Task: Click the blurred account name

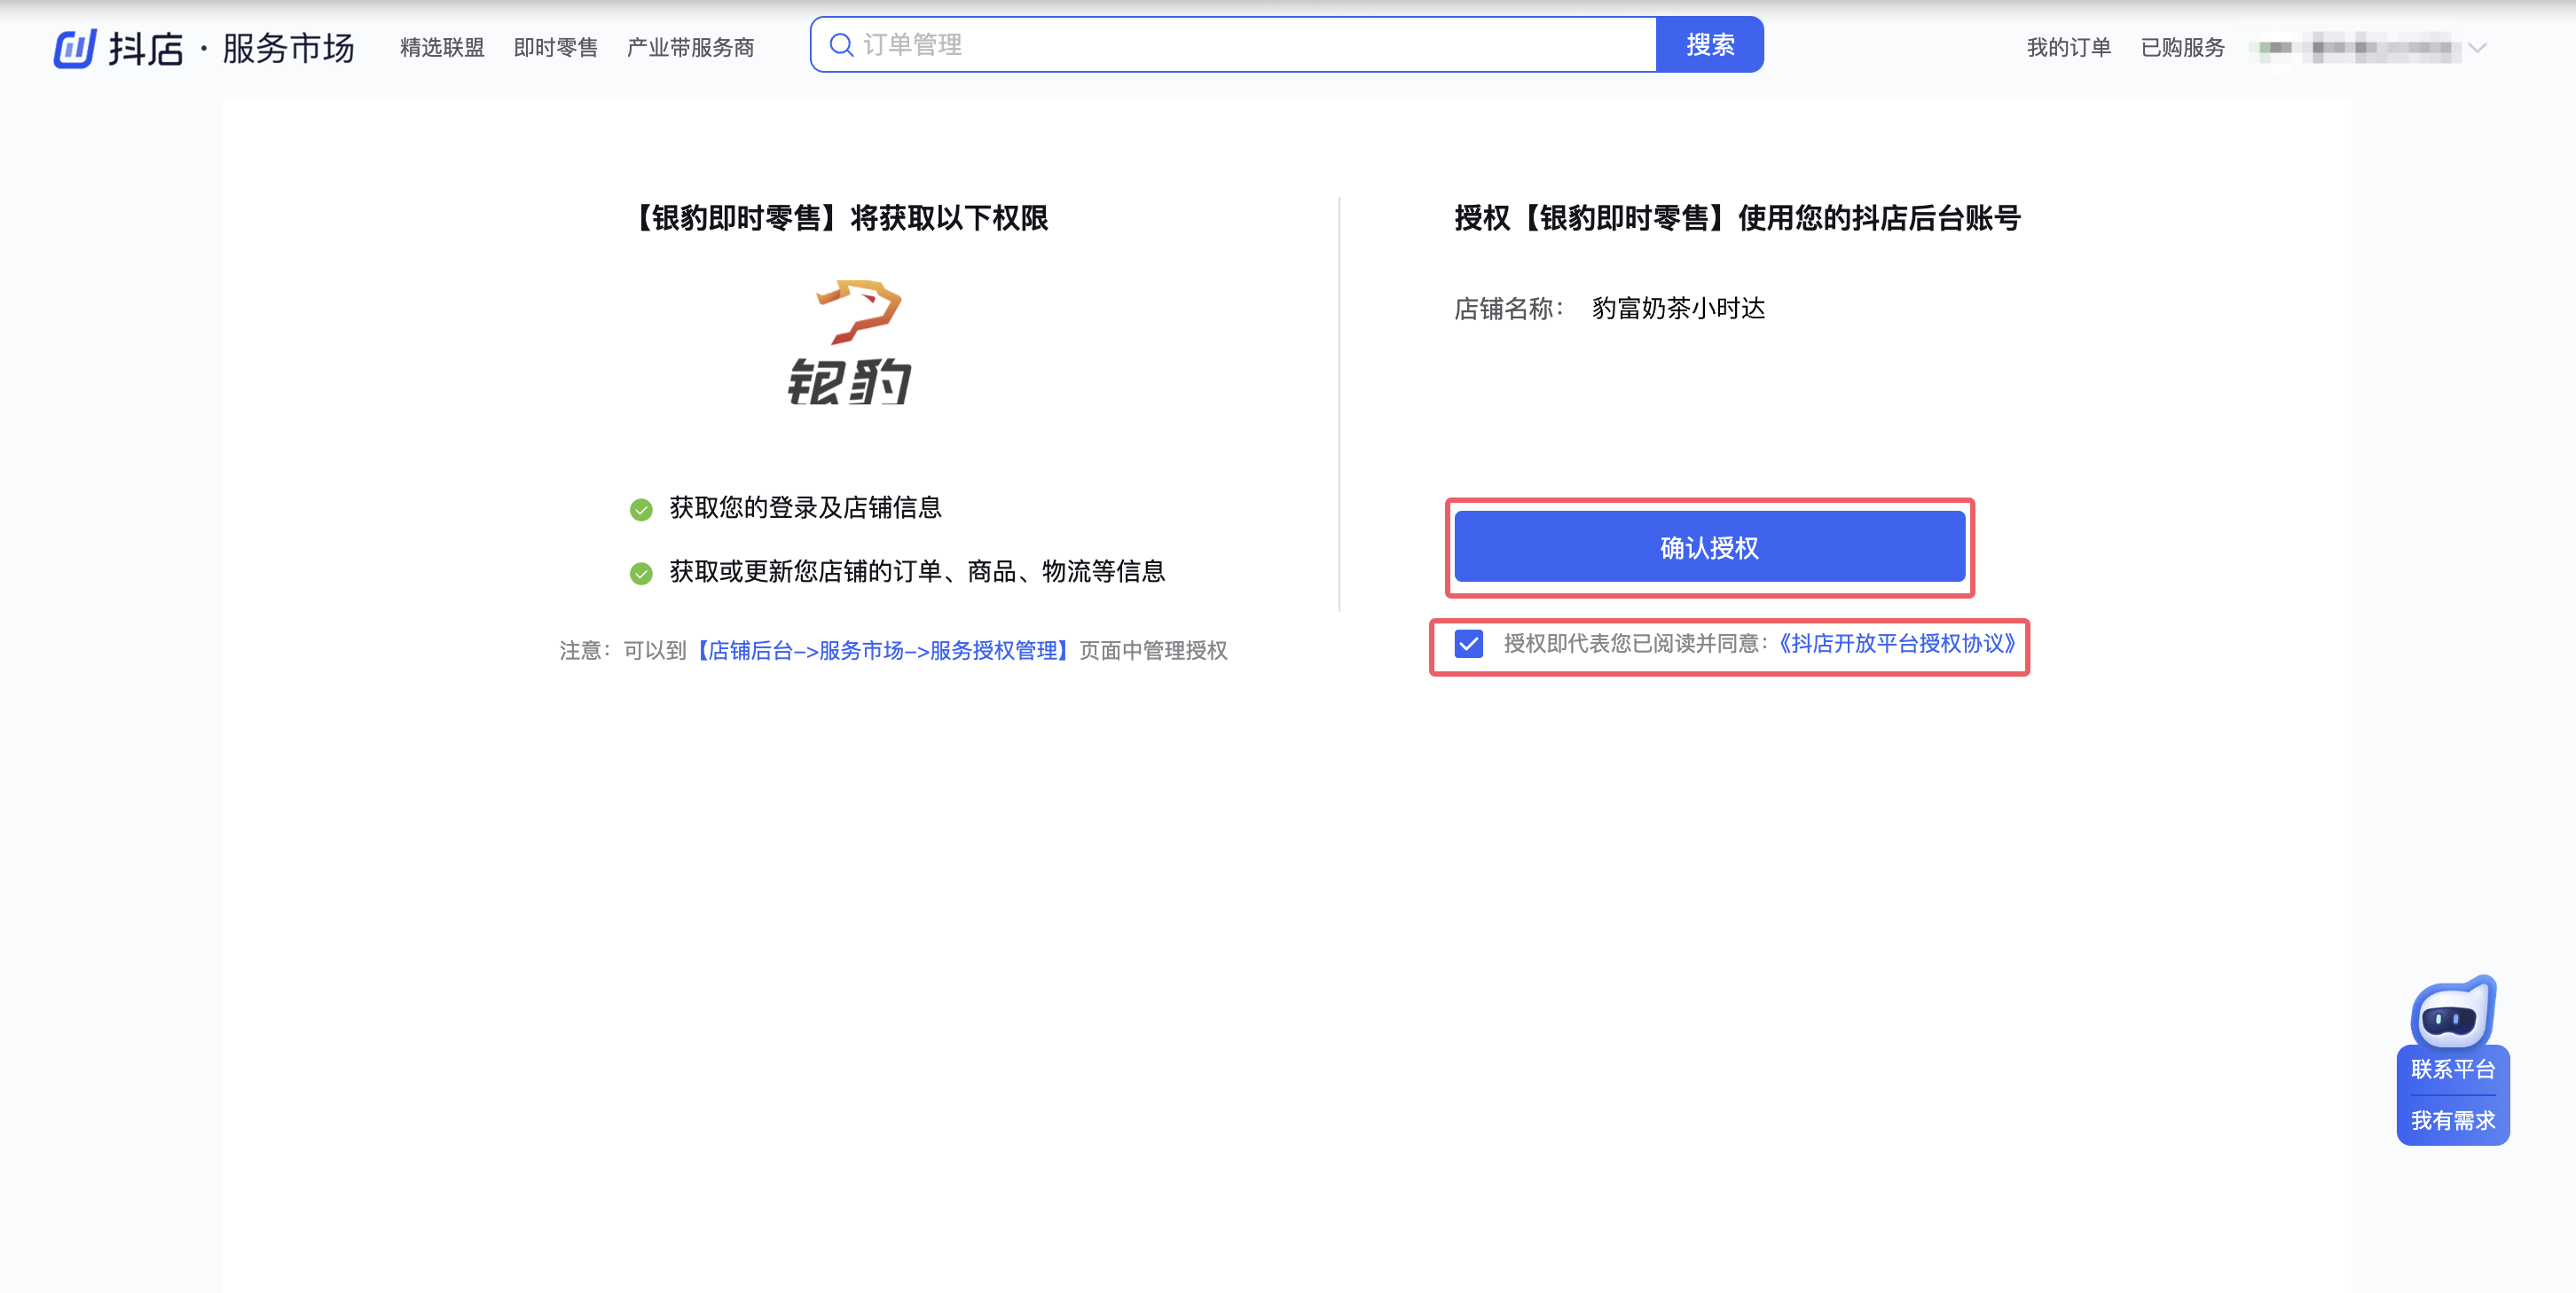Action: pyautogui.click(x=2356, y=47)
